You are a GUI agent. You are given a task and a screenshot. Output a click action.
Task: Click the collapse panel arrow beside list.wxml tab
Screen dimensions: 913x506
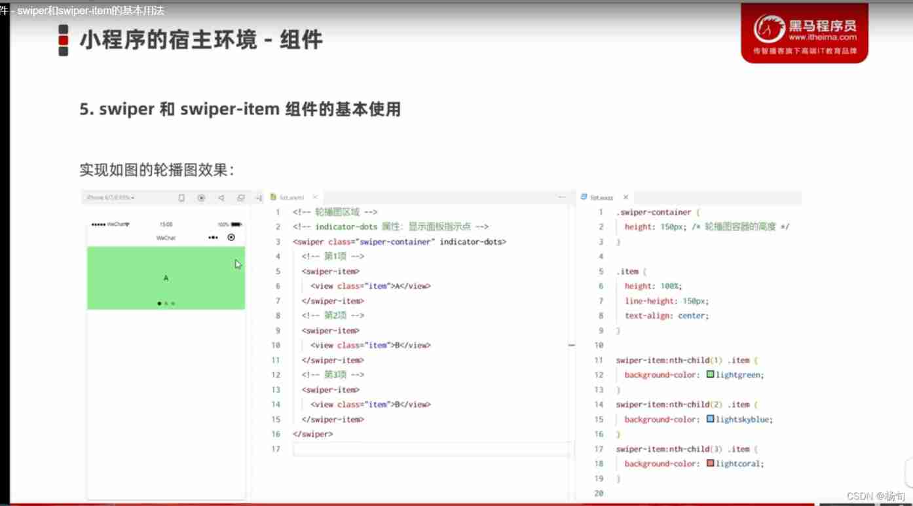259,198
